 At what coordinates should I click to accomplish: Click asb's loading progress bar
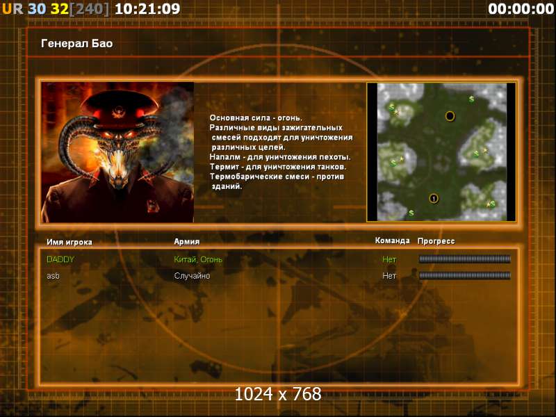point(464,275)
